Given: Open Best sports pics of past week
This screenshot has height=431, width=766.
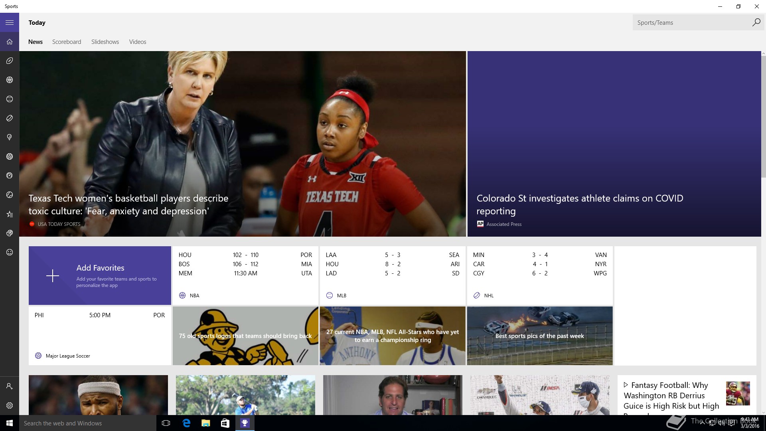Looking at the screenshot, I should 540,336.
